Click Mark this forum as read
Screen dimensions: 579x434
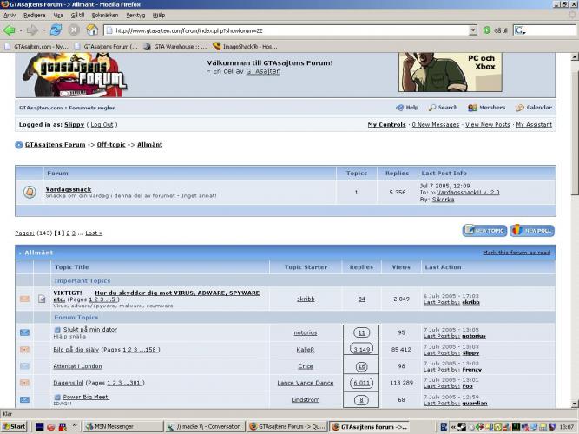coord(516,253)
